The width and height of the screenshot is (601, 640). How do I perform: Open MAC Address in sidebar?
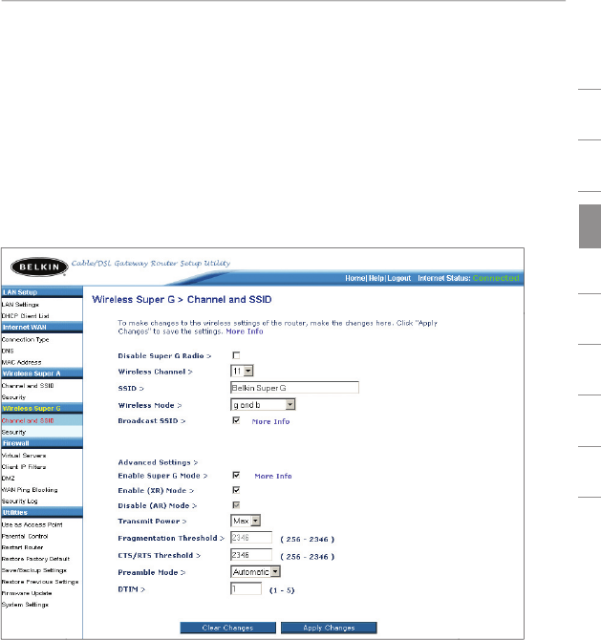22,362
